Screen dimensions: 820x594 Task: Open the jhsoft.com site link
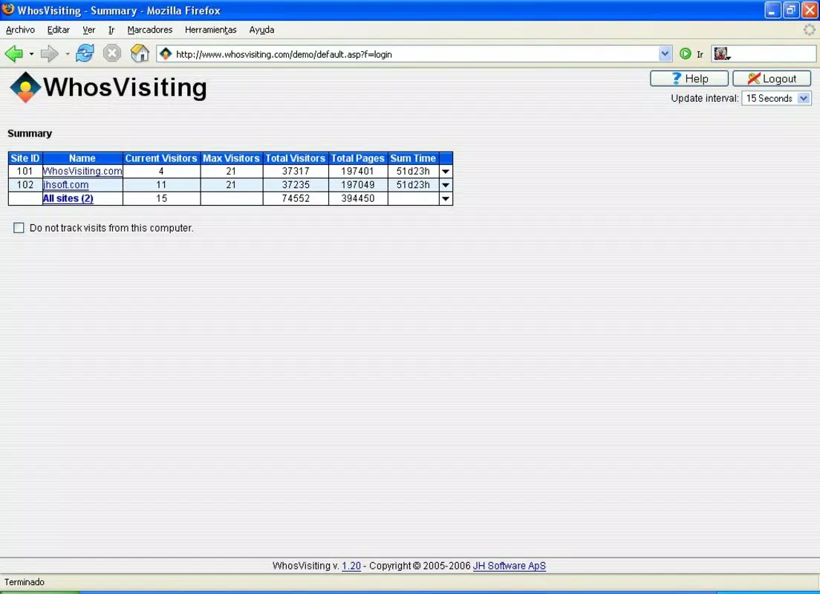[x=65, y=185]
